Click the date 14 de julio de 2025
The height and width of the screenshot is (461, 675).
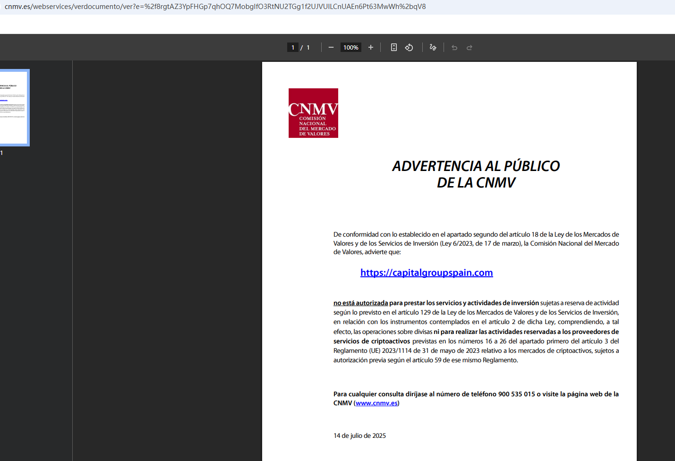(359, 435)
